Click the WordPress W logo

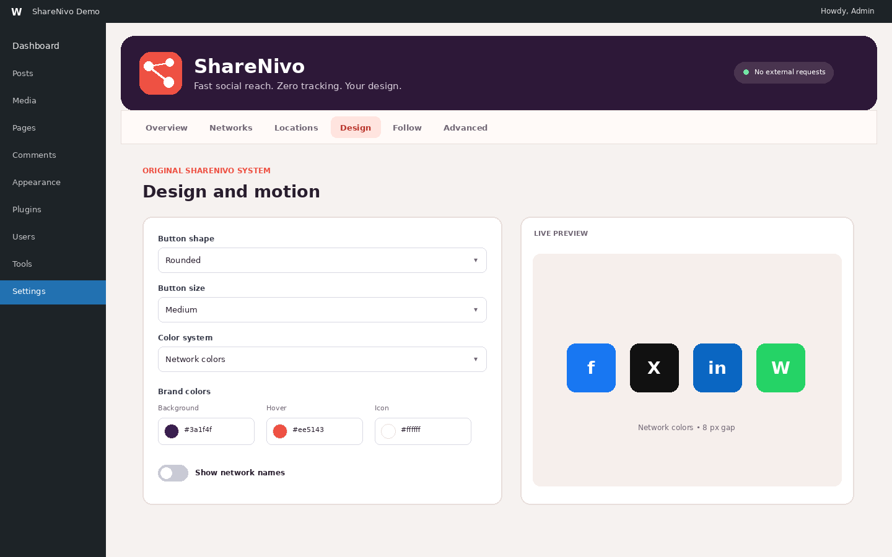[x=17, y=12]
